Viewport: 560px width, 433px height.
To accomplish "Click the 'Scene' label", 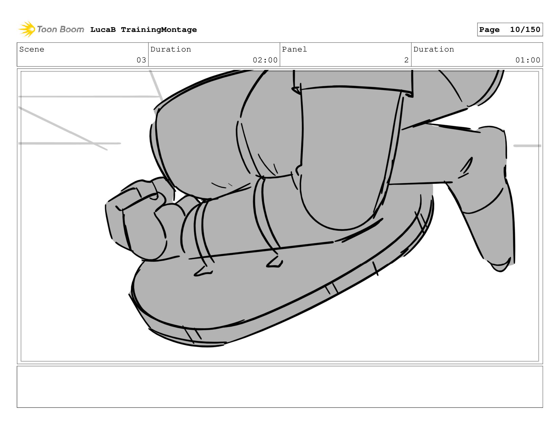I will [x=32, y=49].
